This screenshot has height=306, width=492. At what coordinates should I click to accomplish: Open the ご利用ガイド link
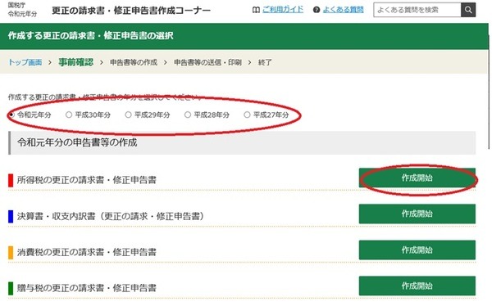283,10
